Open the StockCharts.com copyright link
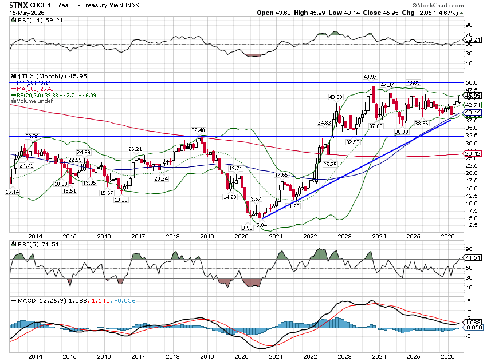Image resolution: width=487 pixels, height=362 pixels. 438,5
